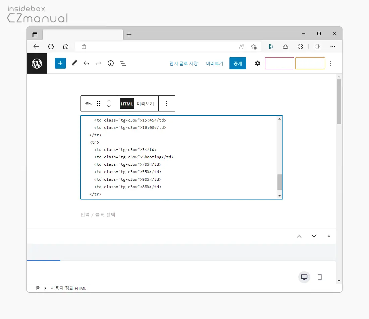
Task: Move meta box panel up with the chevron
Action: click(x=299, y=236)
